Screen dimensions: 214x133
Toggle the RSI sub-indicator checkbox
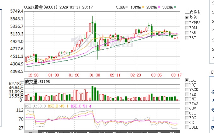(187, 80)
